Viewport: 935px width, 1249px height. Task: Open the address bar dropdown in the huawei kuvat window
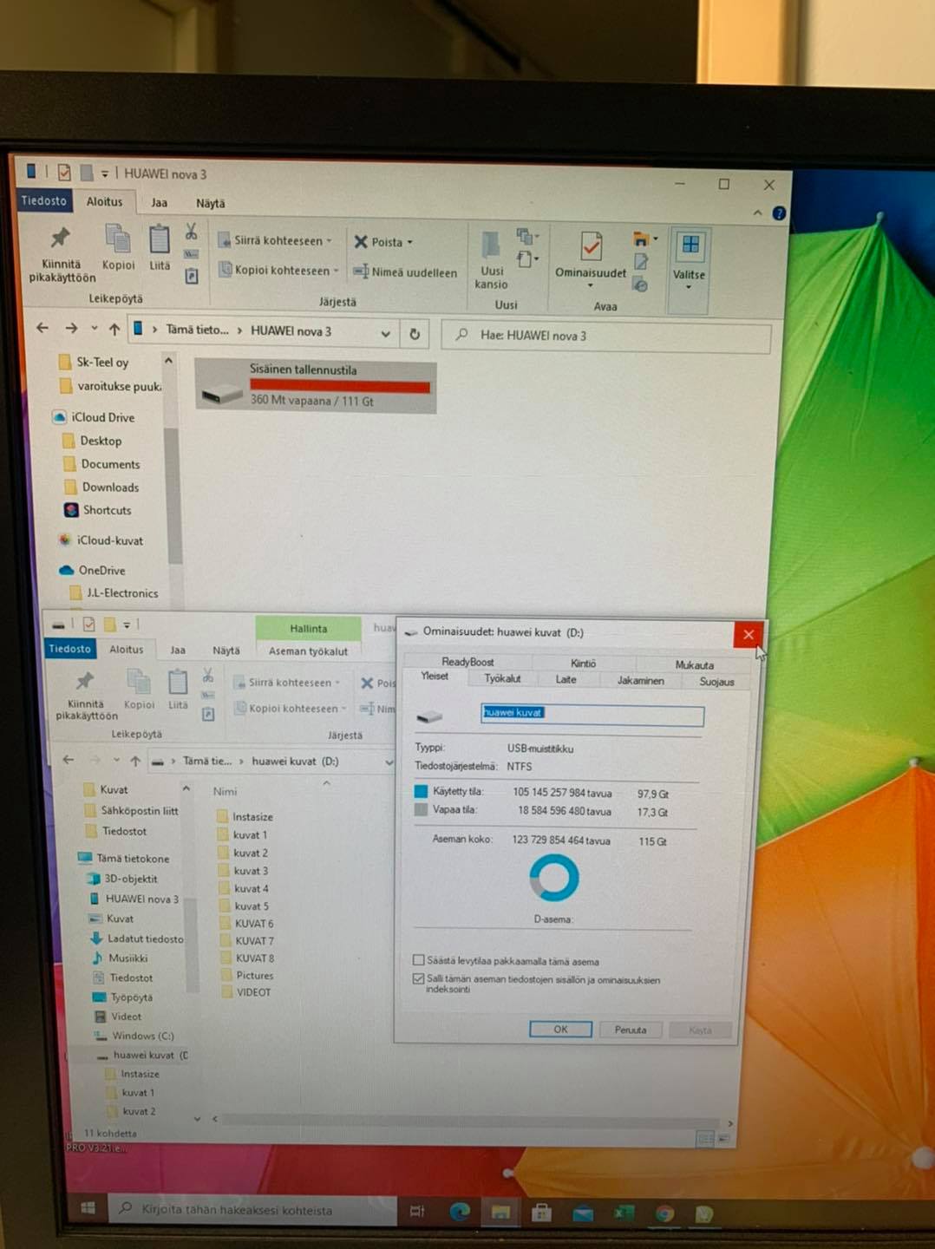389,762
